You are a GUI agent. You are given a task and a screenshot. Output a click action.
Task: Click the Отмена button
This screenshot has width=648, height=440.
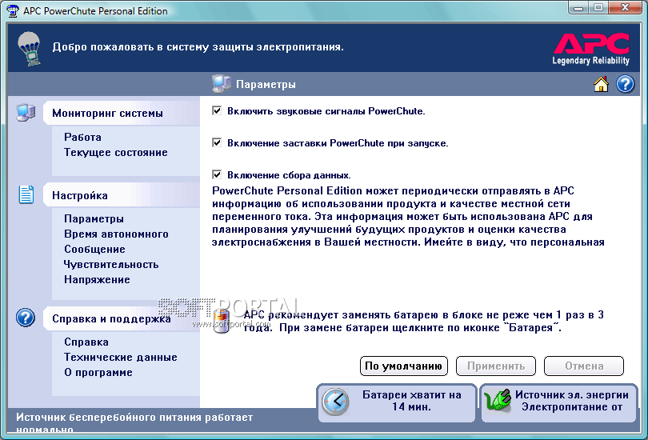(584, 366)
